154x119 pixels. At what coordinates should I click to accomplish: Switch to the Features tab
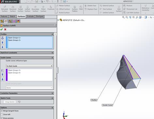(4, 17)
